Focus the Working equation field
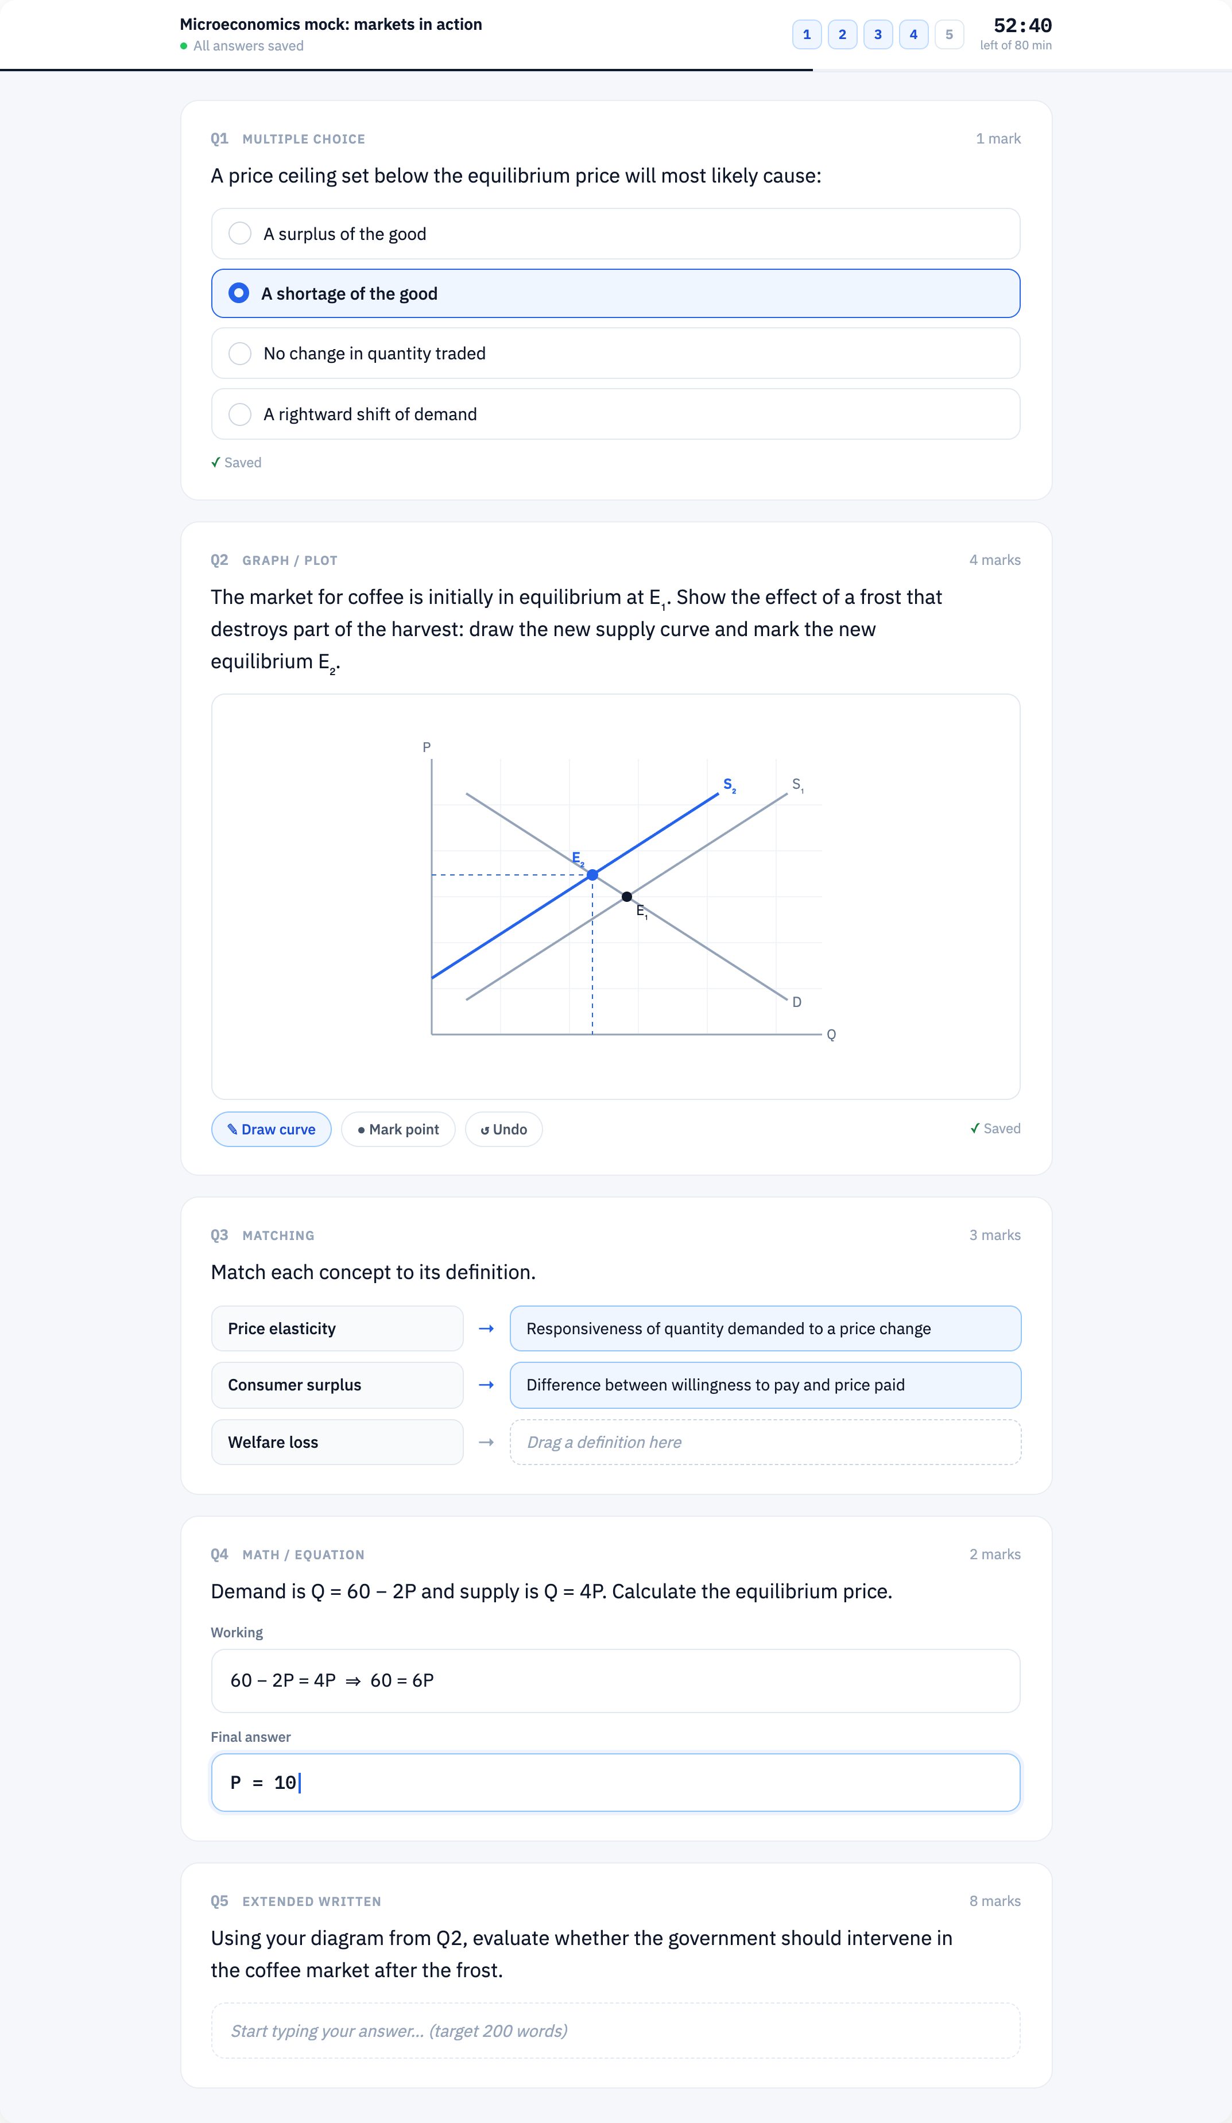This screenshot has width=1232, height=2123. tap(615, 1681)
